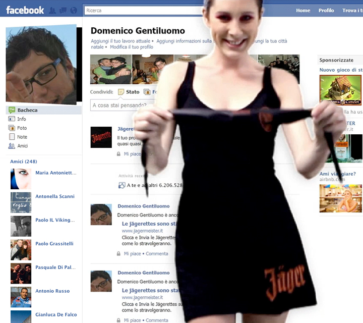363x323 pixels.
Task: Click the Sponsorizzate heading
Action: point(336,60)
